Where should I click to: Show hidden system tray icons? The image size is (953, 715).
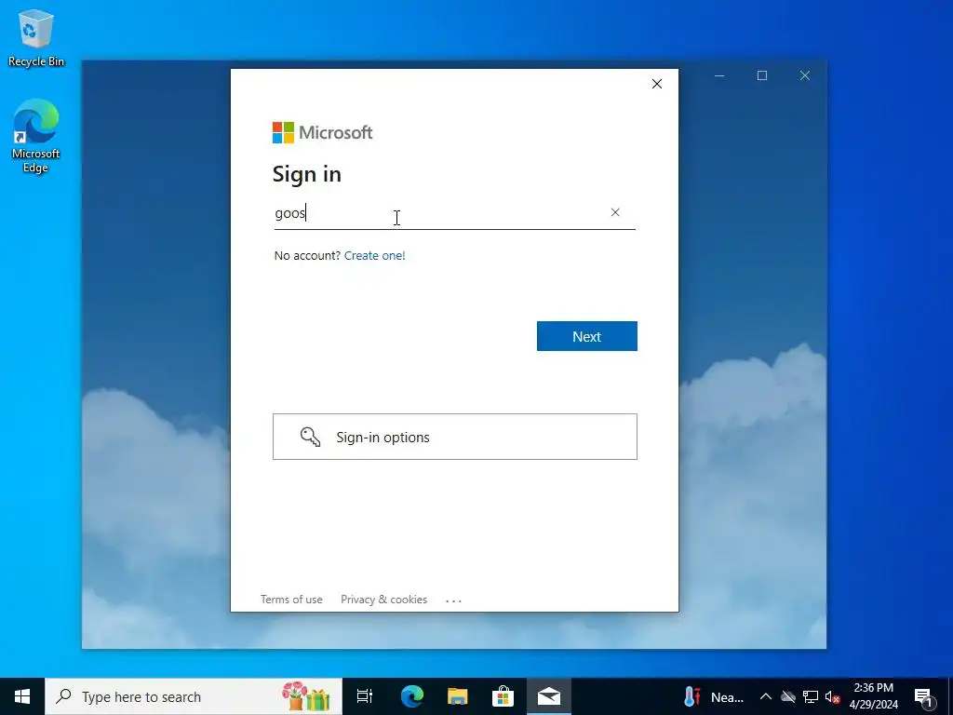coord(766,696)
